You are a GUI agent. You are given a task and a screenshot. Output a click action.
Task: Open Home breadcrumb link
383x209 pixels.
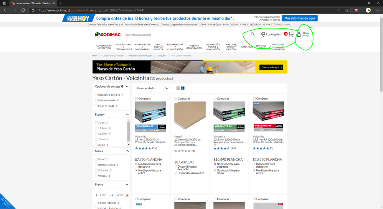pos(95,56)
